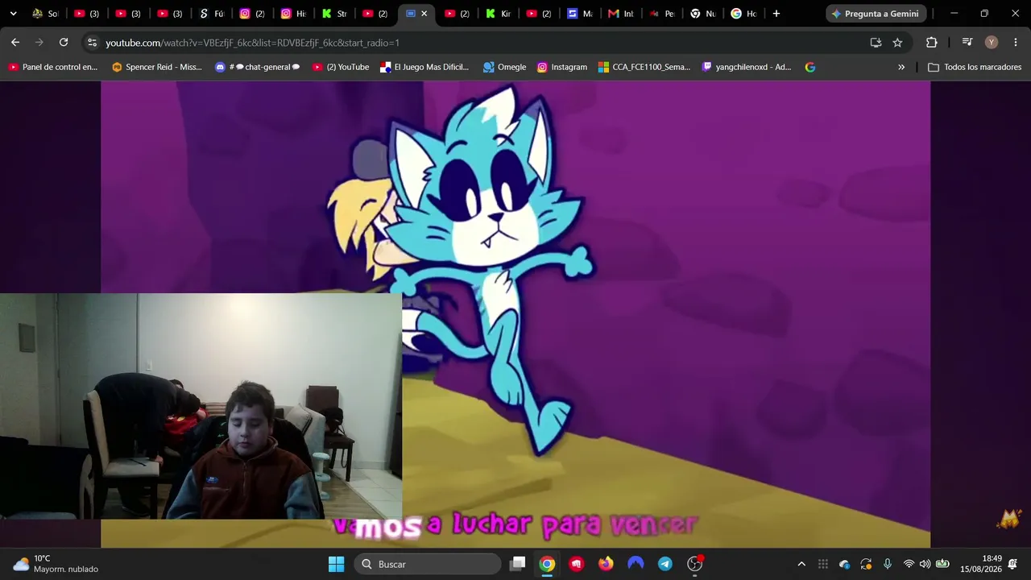Screen dimensions: 1031x580
Task: Install the app using the address bar icon
Action: 876,43
